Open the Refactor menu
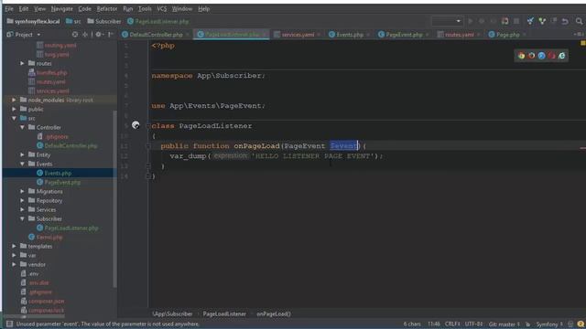Screen dimensions: 586x329 click(x=107, y=8)
